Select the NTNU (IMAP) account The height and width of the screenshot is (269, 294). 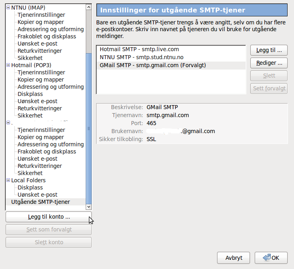pyautogui.click(x=28, y=8)
